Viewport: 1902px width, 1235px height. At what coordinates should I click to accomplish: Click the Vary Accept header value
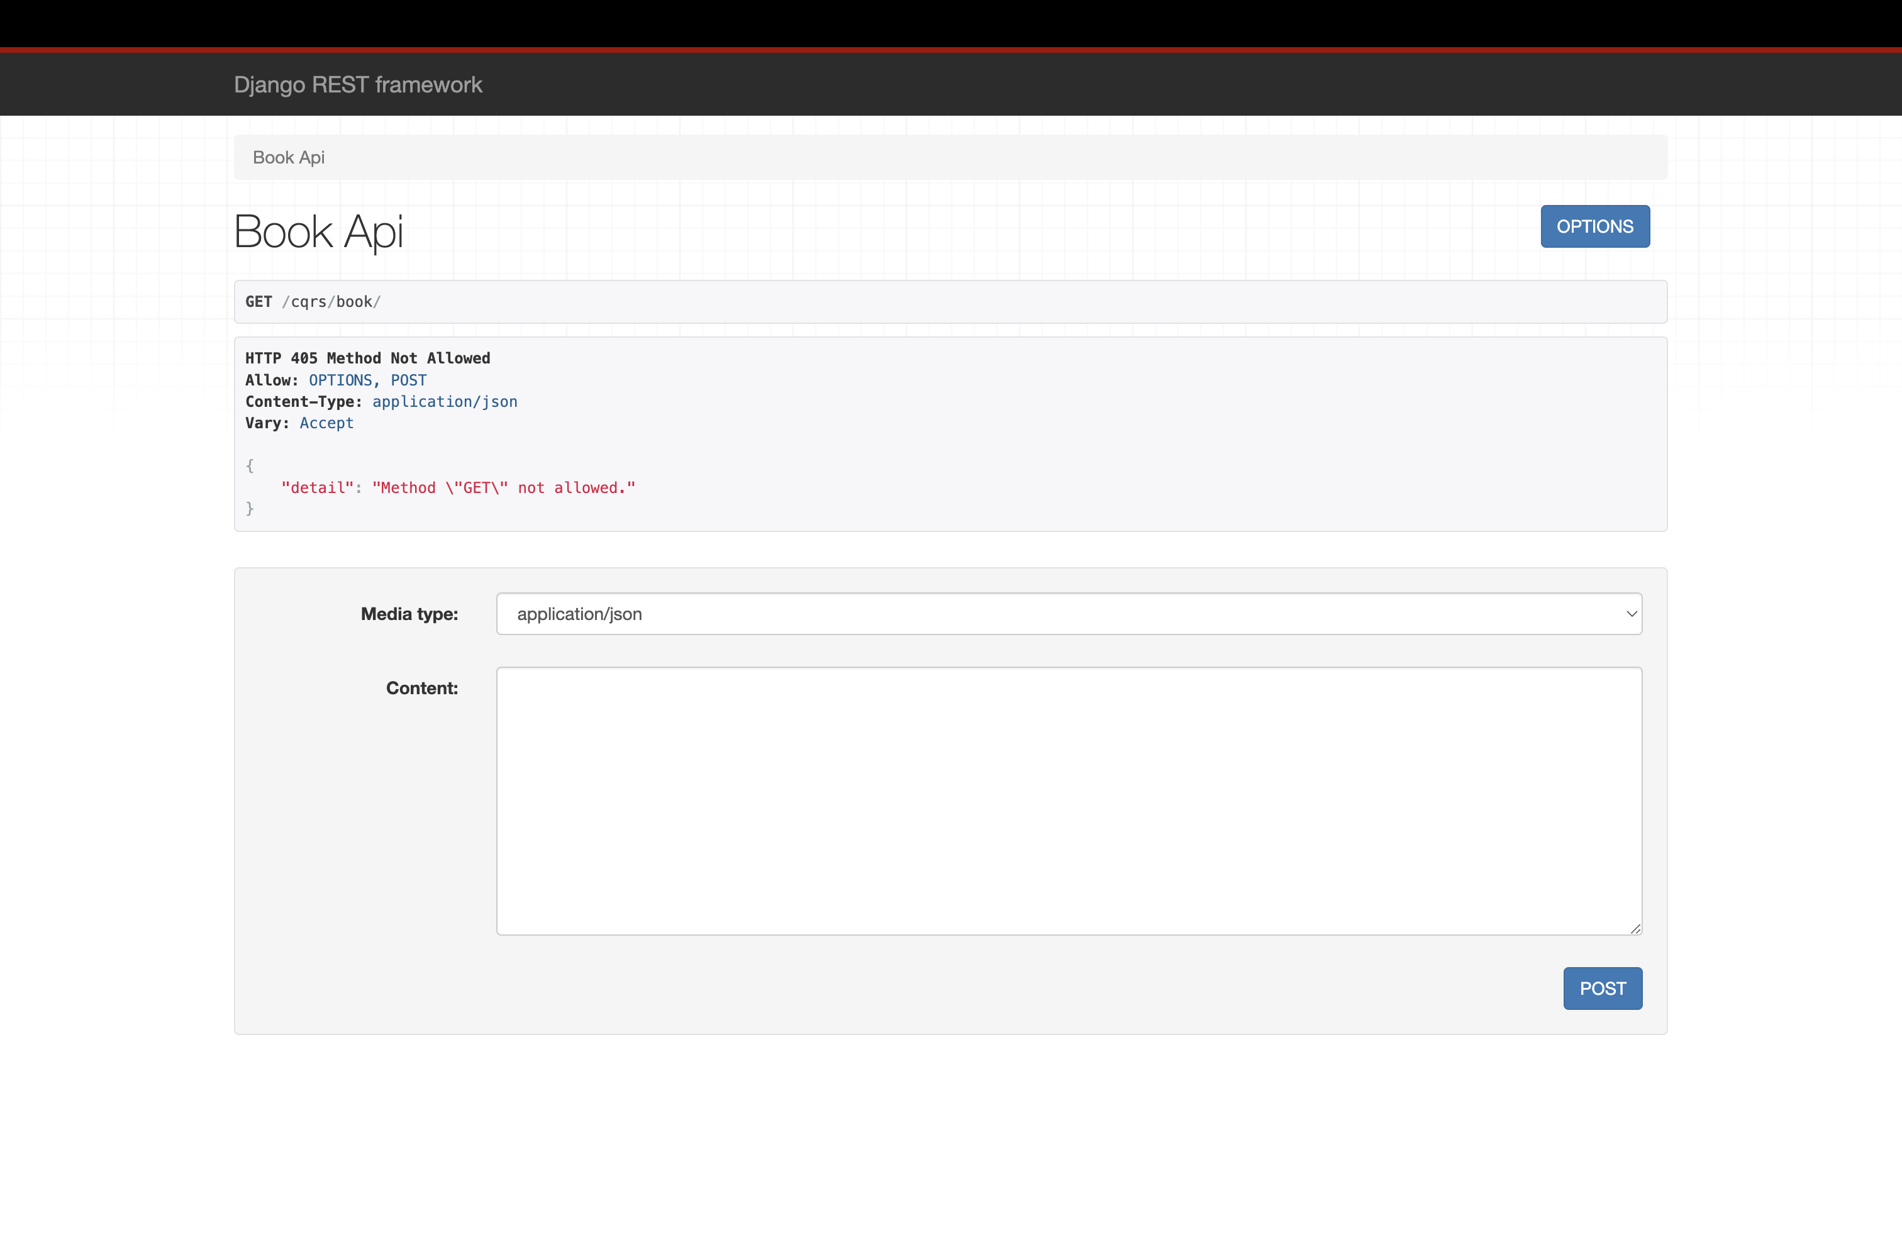click(326, 423)
